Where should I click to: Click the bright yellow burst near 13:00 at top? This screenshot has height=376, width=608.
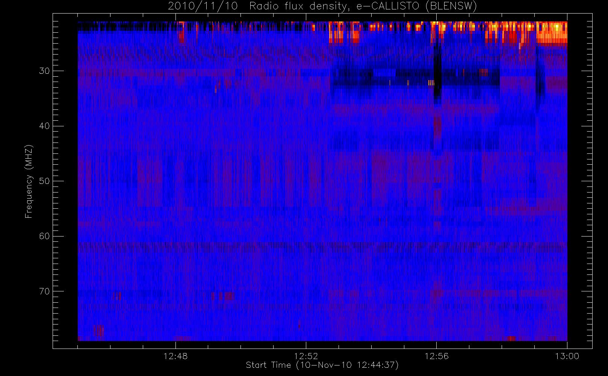click(x=551, y=33)
